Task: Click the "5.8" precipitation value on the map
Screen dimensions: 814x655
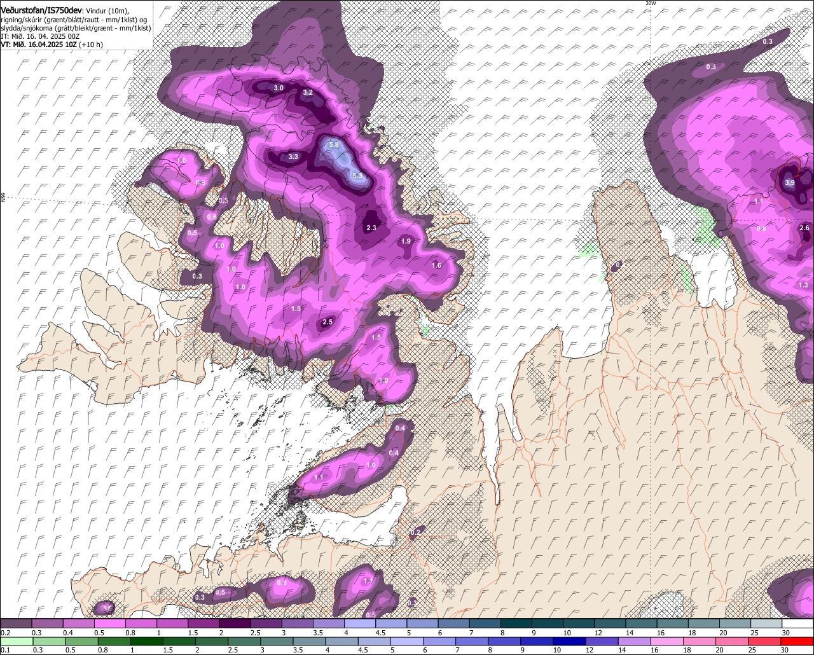Action: coord(335,145)
